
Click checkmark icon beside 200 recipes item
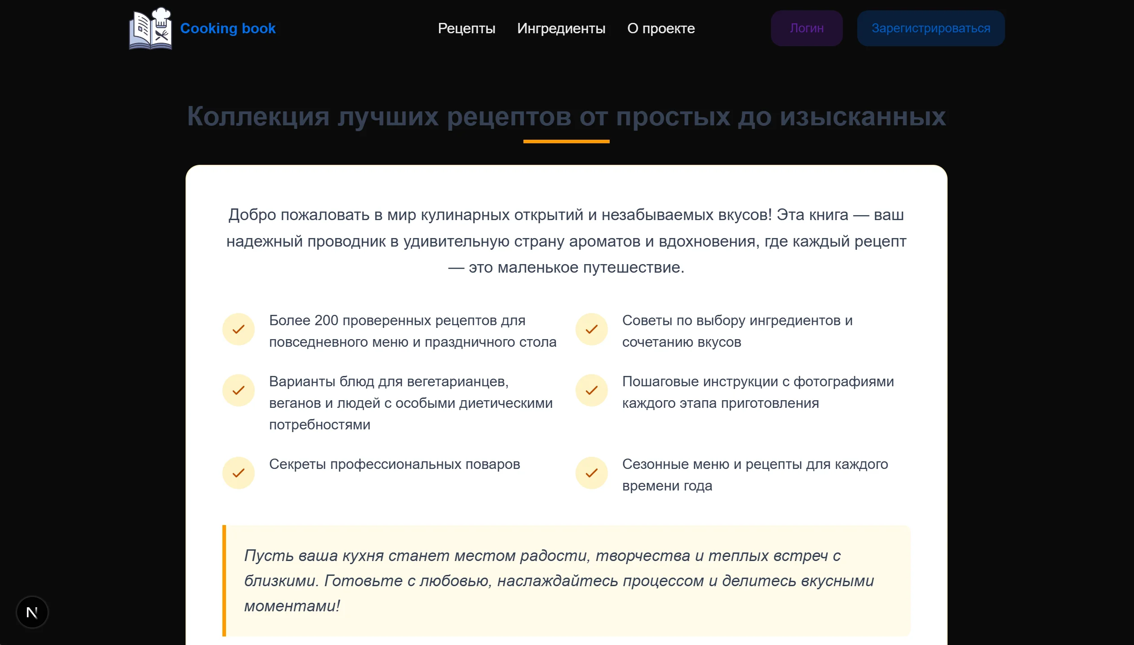[x=238, y=329]
